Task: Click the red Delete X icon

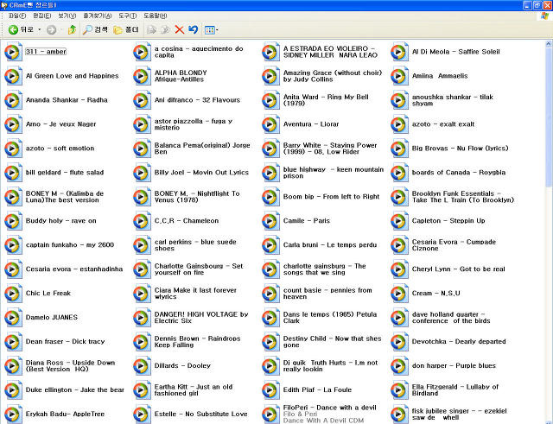Action: pyautogui.click(x=180, y=30)
